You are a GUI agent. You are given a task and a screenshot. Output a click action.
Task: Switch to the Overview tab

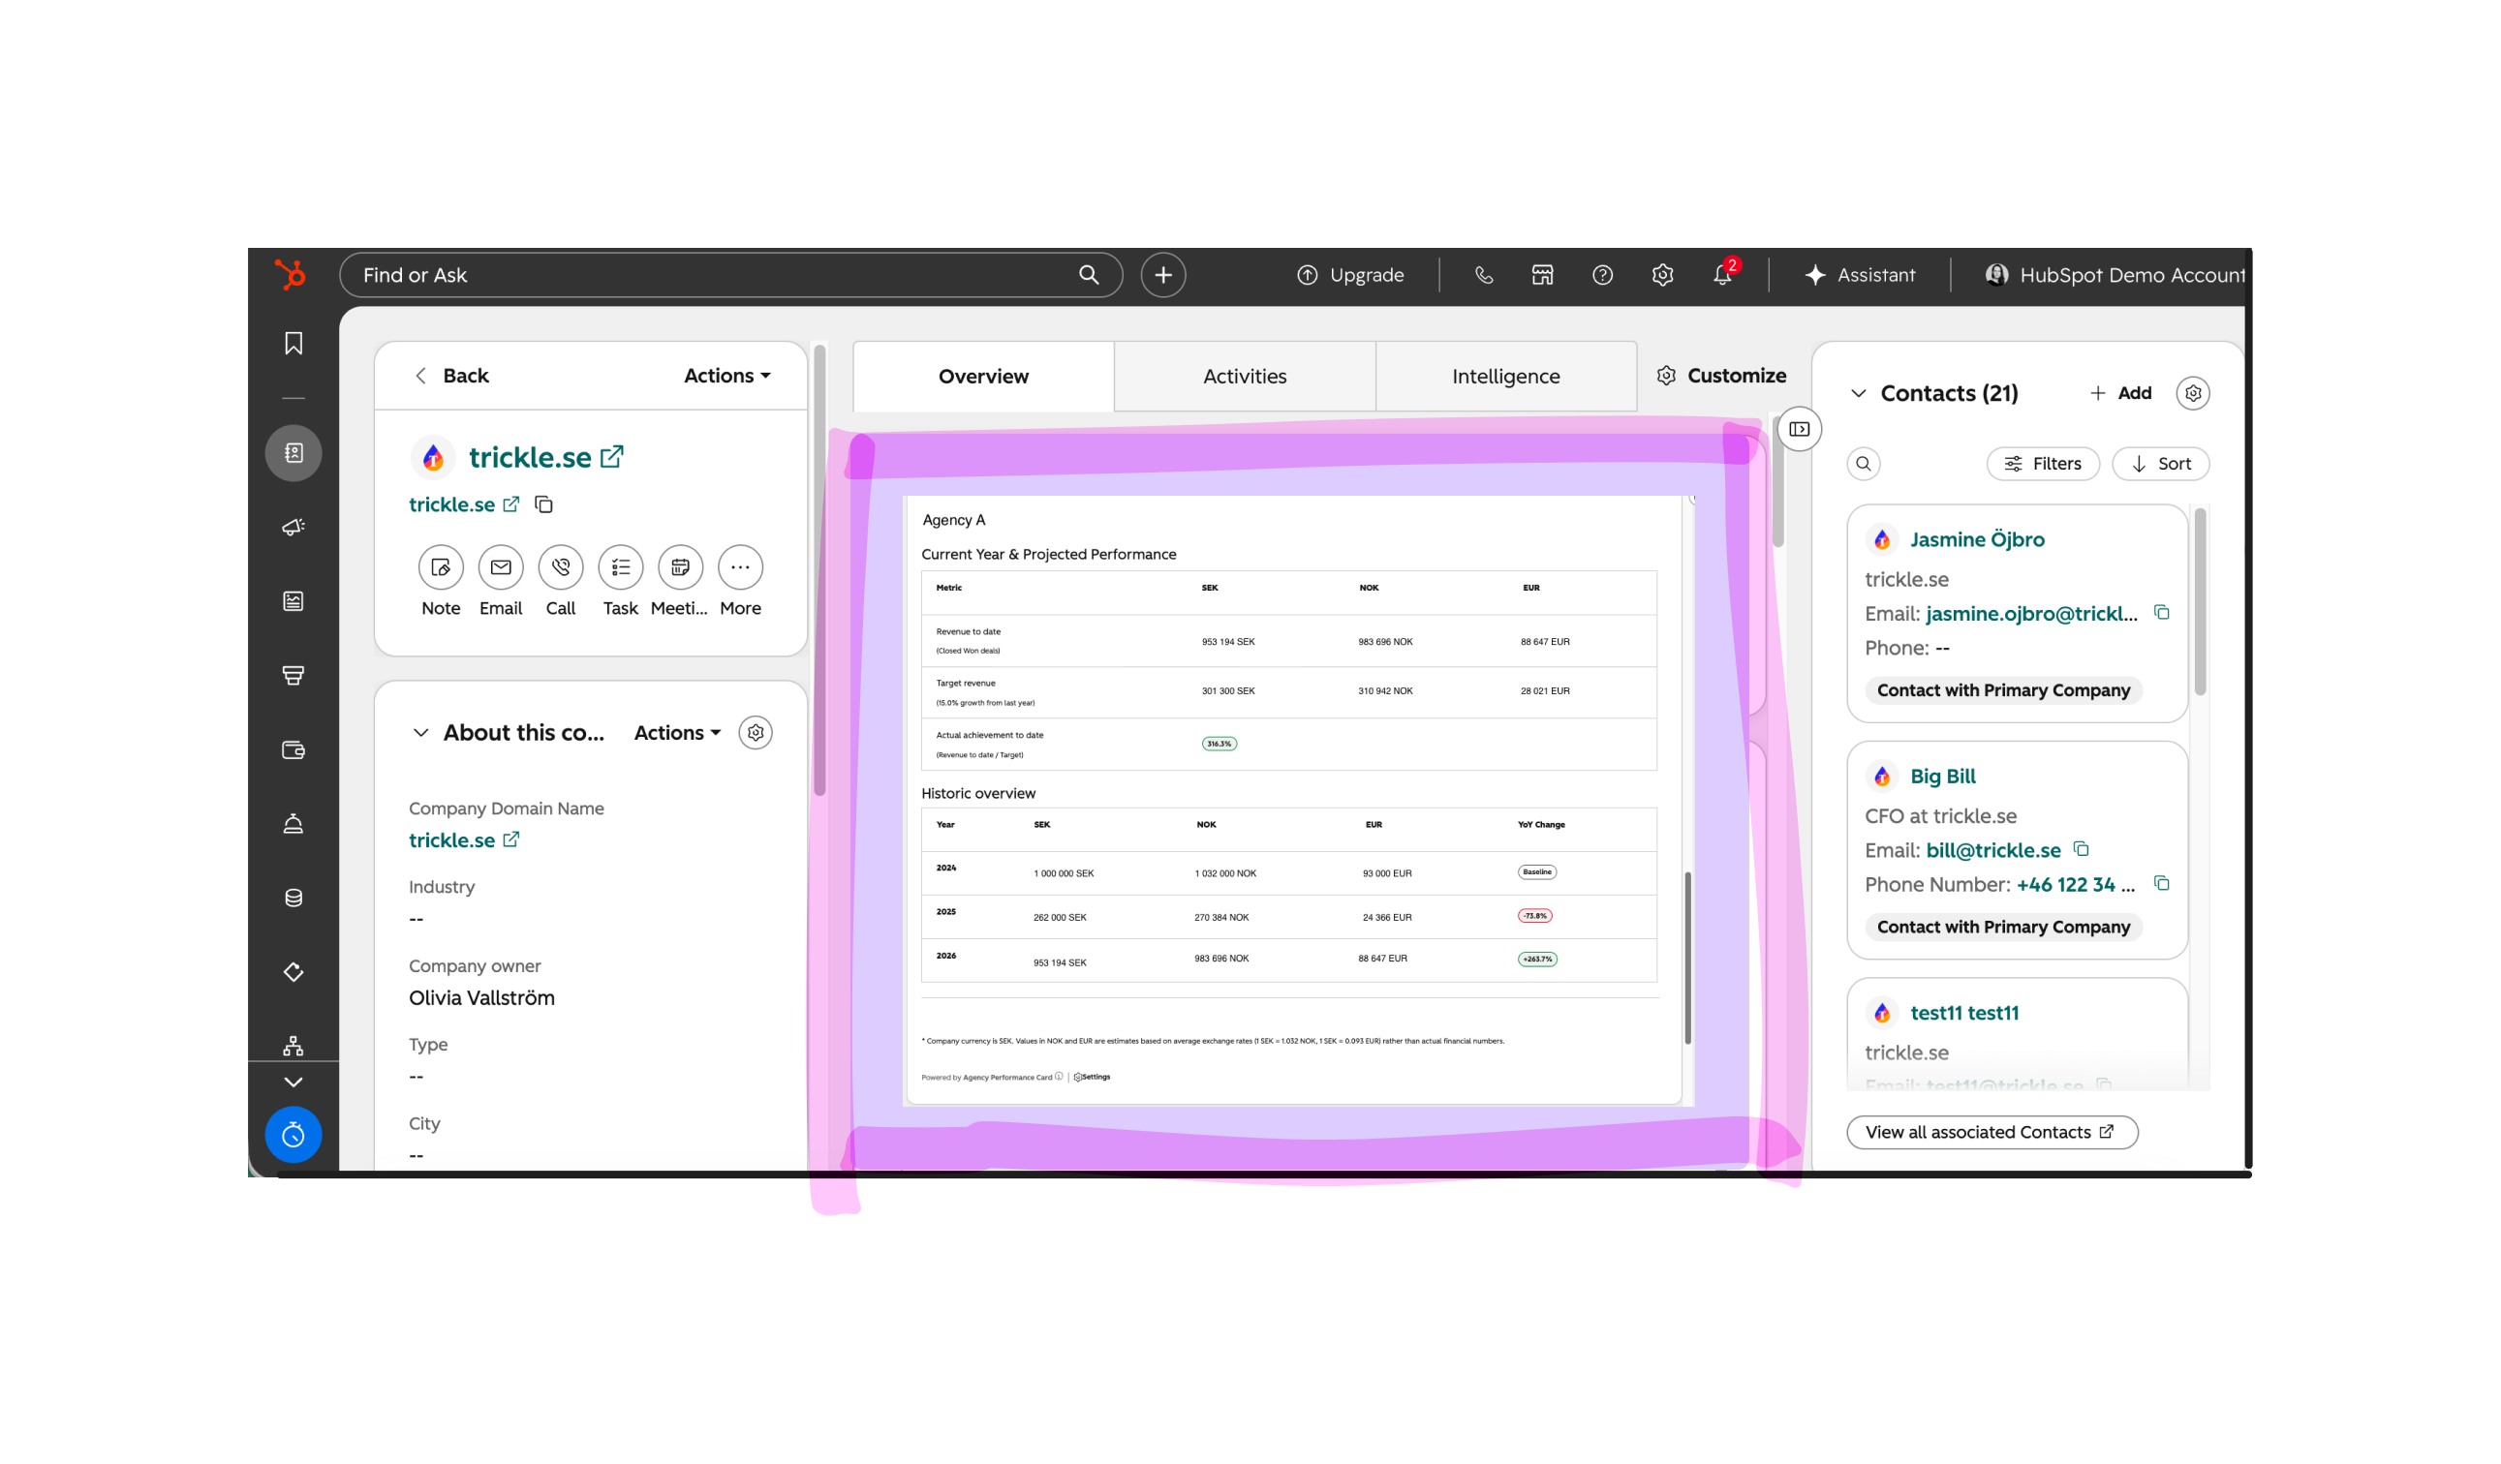click(982, 377)
